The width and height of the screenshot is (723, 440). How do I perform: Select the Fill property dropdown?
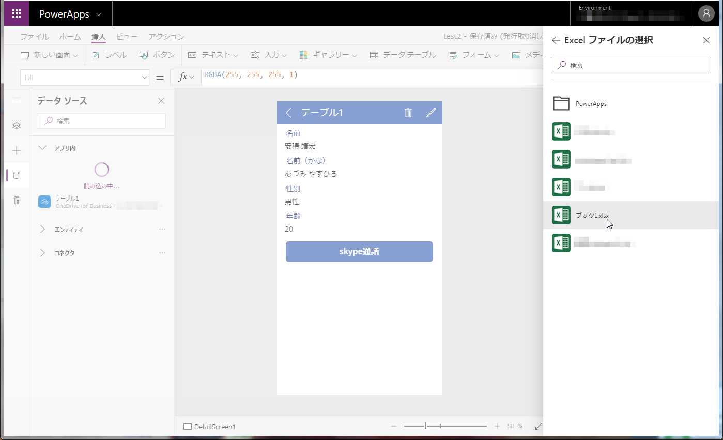click(x=85, y=78)
